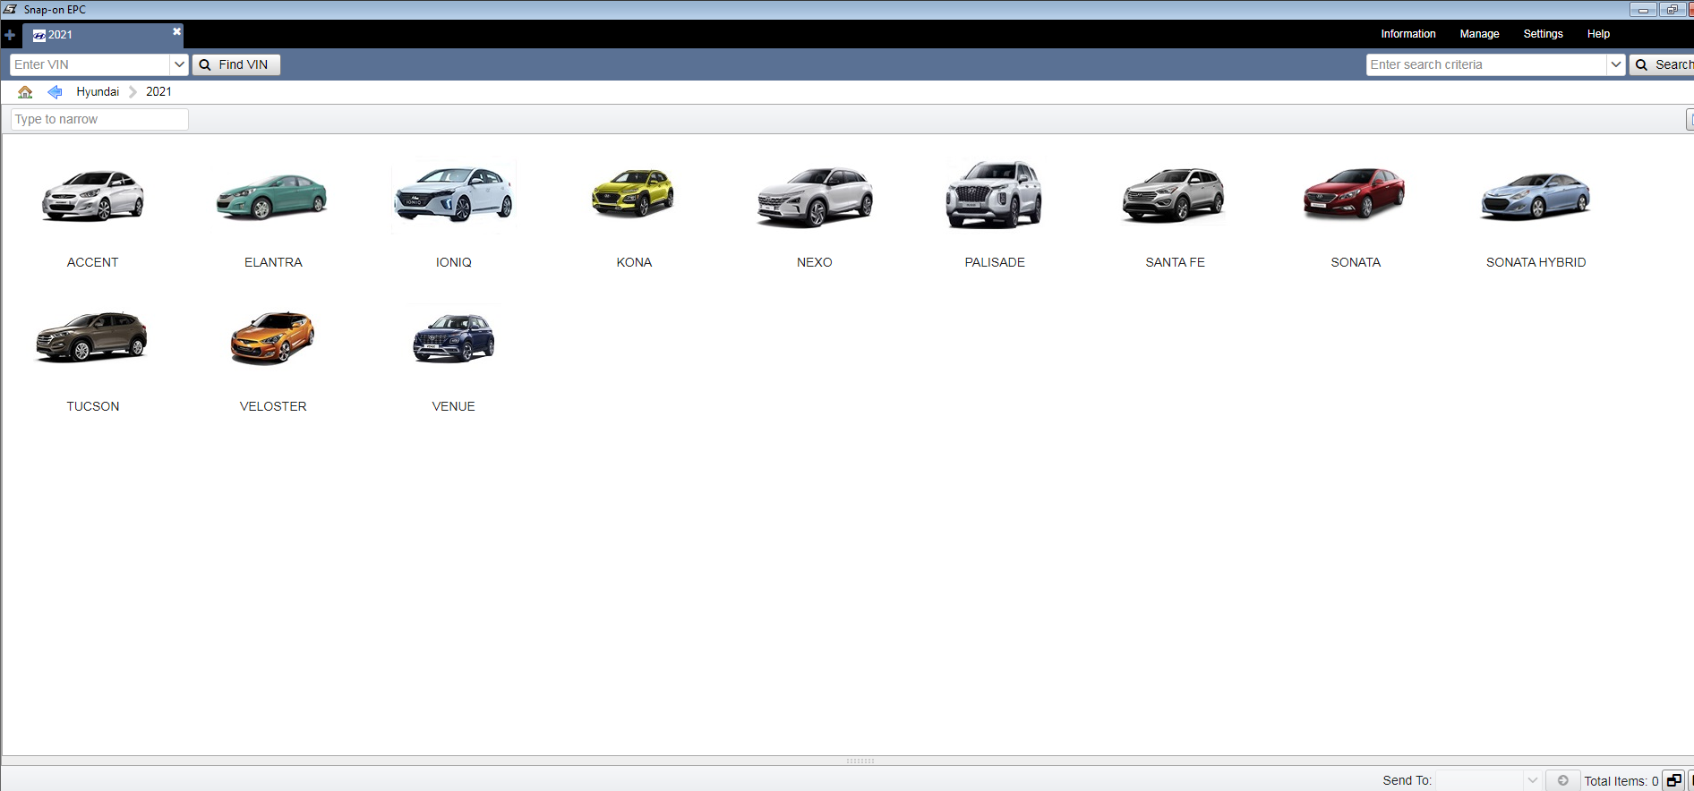Click the TUCSON model label
Viewport: 1694px width, 791px height.
point(92,406)
